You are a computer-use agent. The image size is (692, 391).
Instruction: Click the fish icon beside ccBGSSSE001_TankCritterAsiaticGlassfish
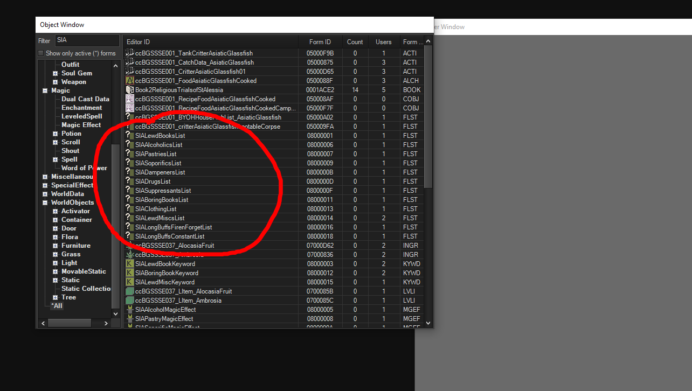tap(129, 53)
